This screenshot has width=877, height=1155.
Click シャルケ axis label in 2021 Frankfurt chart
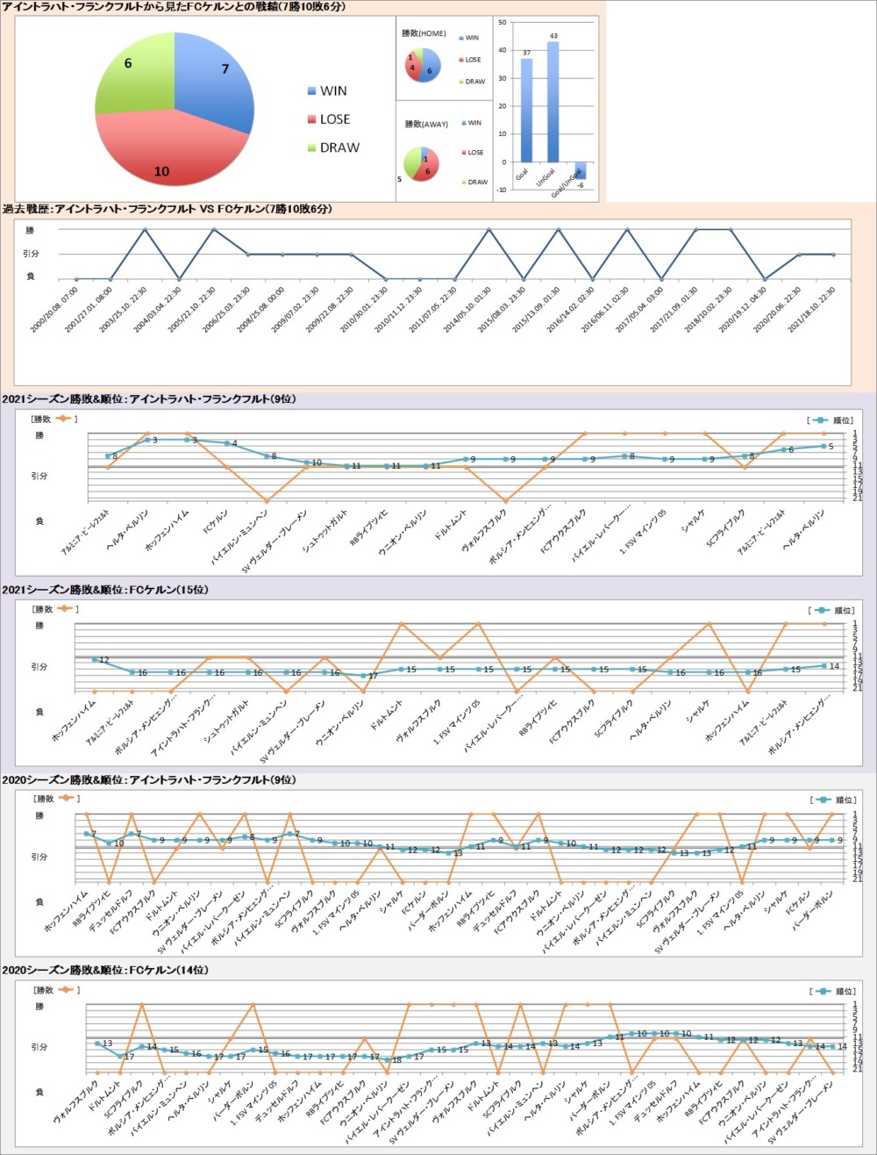coord(693,522)
